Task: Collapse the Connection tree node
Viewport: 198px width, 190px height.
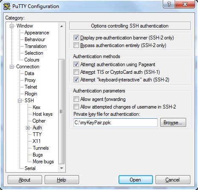Action: (11, 67)
